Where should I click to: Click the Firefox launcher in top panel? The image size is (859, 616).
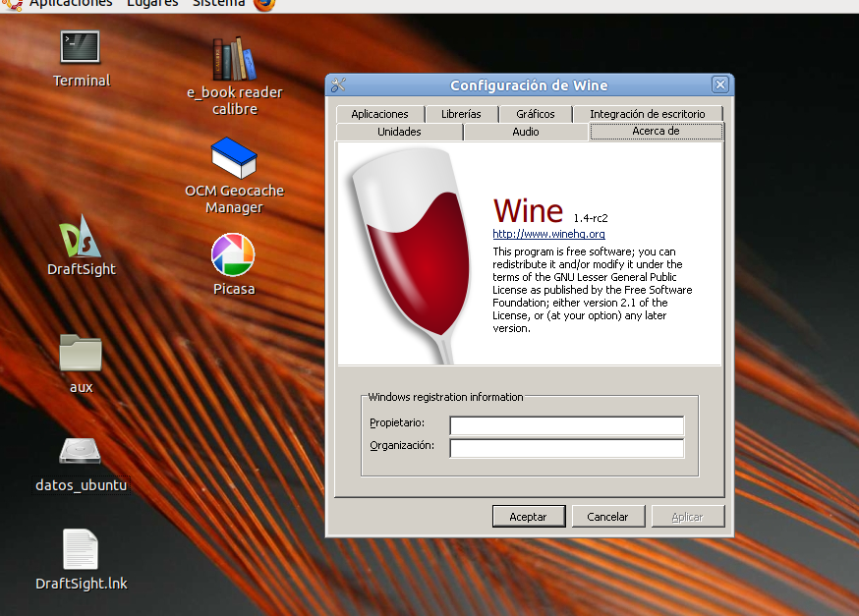[x=264, y=4]
